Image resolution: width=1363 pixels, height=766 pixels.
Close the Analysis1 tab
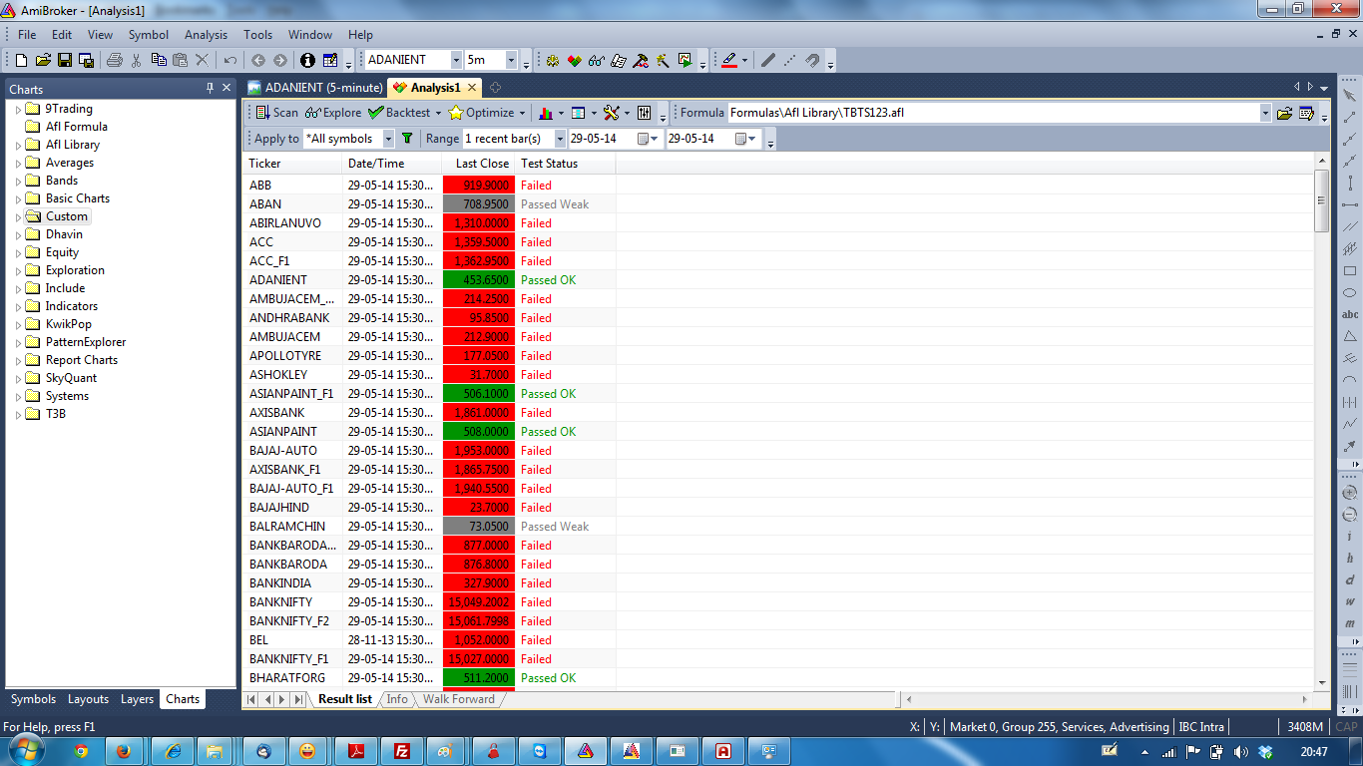[472, 88]
